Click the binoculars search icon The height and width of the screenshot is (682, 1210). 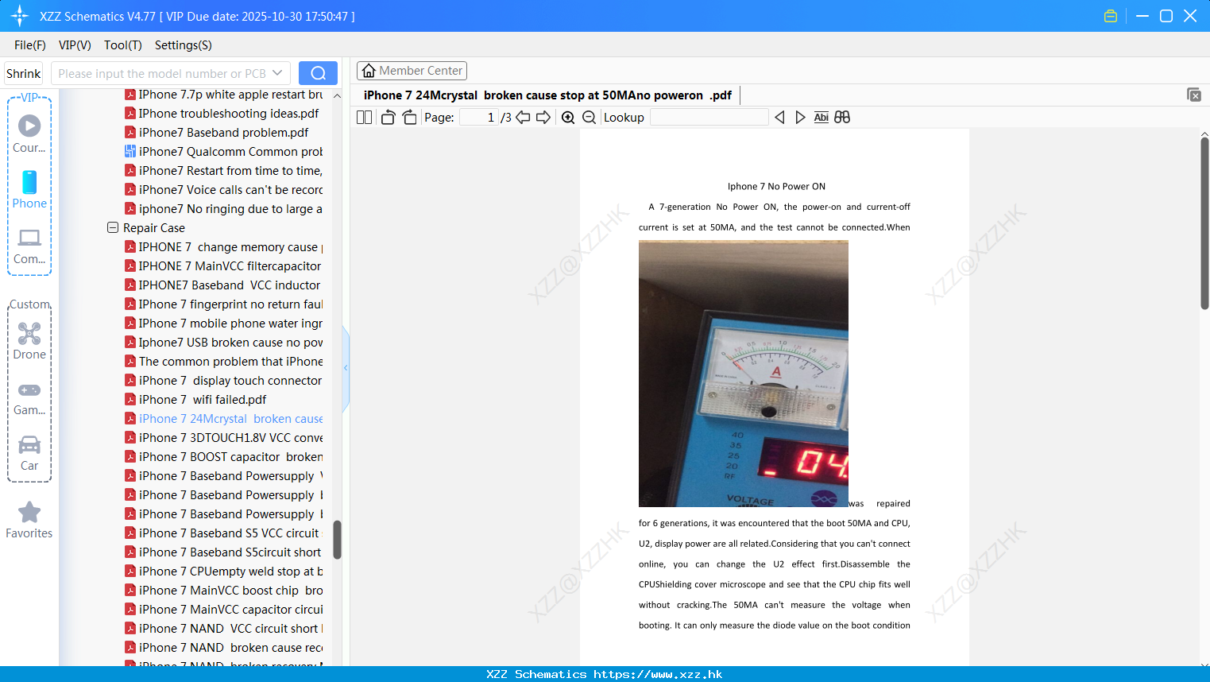point(842,118)
